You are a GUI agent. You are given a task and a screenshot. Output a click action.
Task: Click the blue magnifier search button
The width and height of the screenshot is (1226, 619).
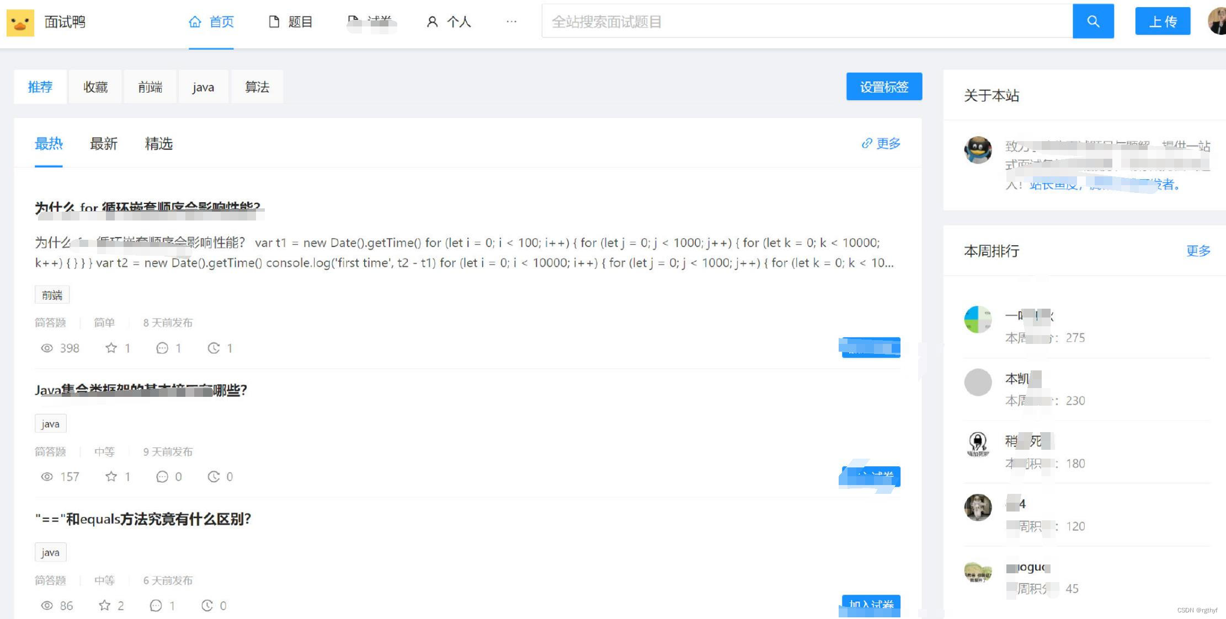1093,21
